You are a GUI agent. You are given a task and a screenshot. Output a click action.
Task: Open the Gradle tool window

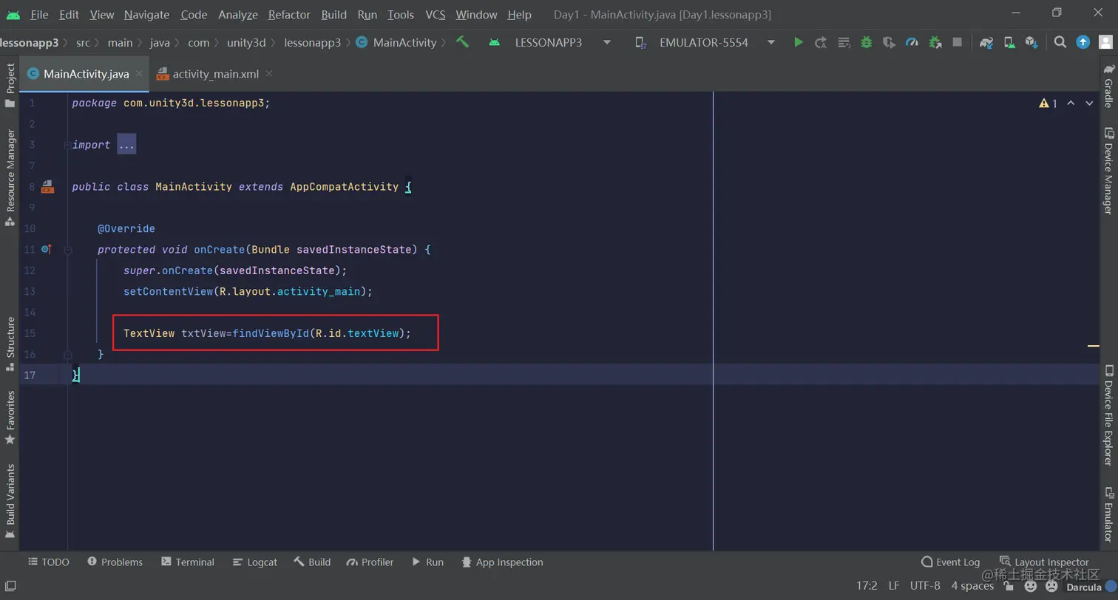(x=1108, y=85)
